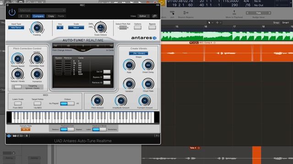This screenshot has height=164, width=293.
Task: Click Target Notes Via MIDI button
Action: click(38, 103)
